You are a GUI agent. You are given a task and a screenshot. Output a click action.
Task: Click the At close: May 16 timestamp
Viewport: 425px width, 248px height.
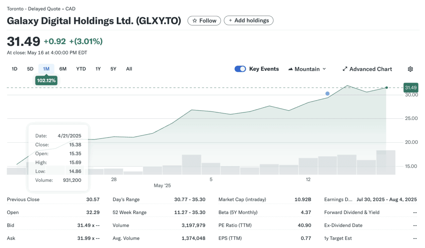(47, 53)
